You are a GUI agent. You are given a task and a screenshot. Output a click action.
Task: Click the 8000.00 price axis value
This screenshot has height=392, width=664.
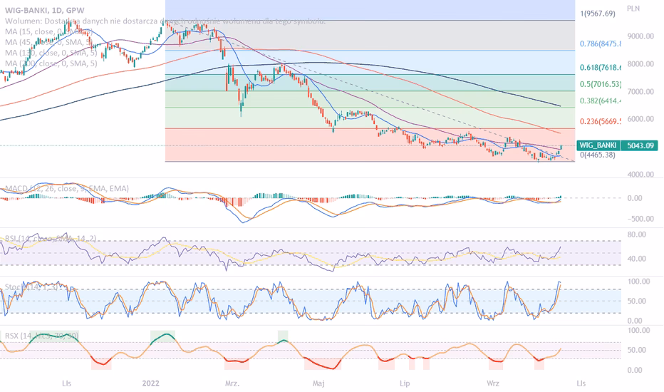point(640,64)
